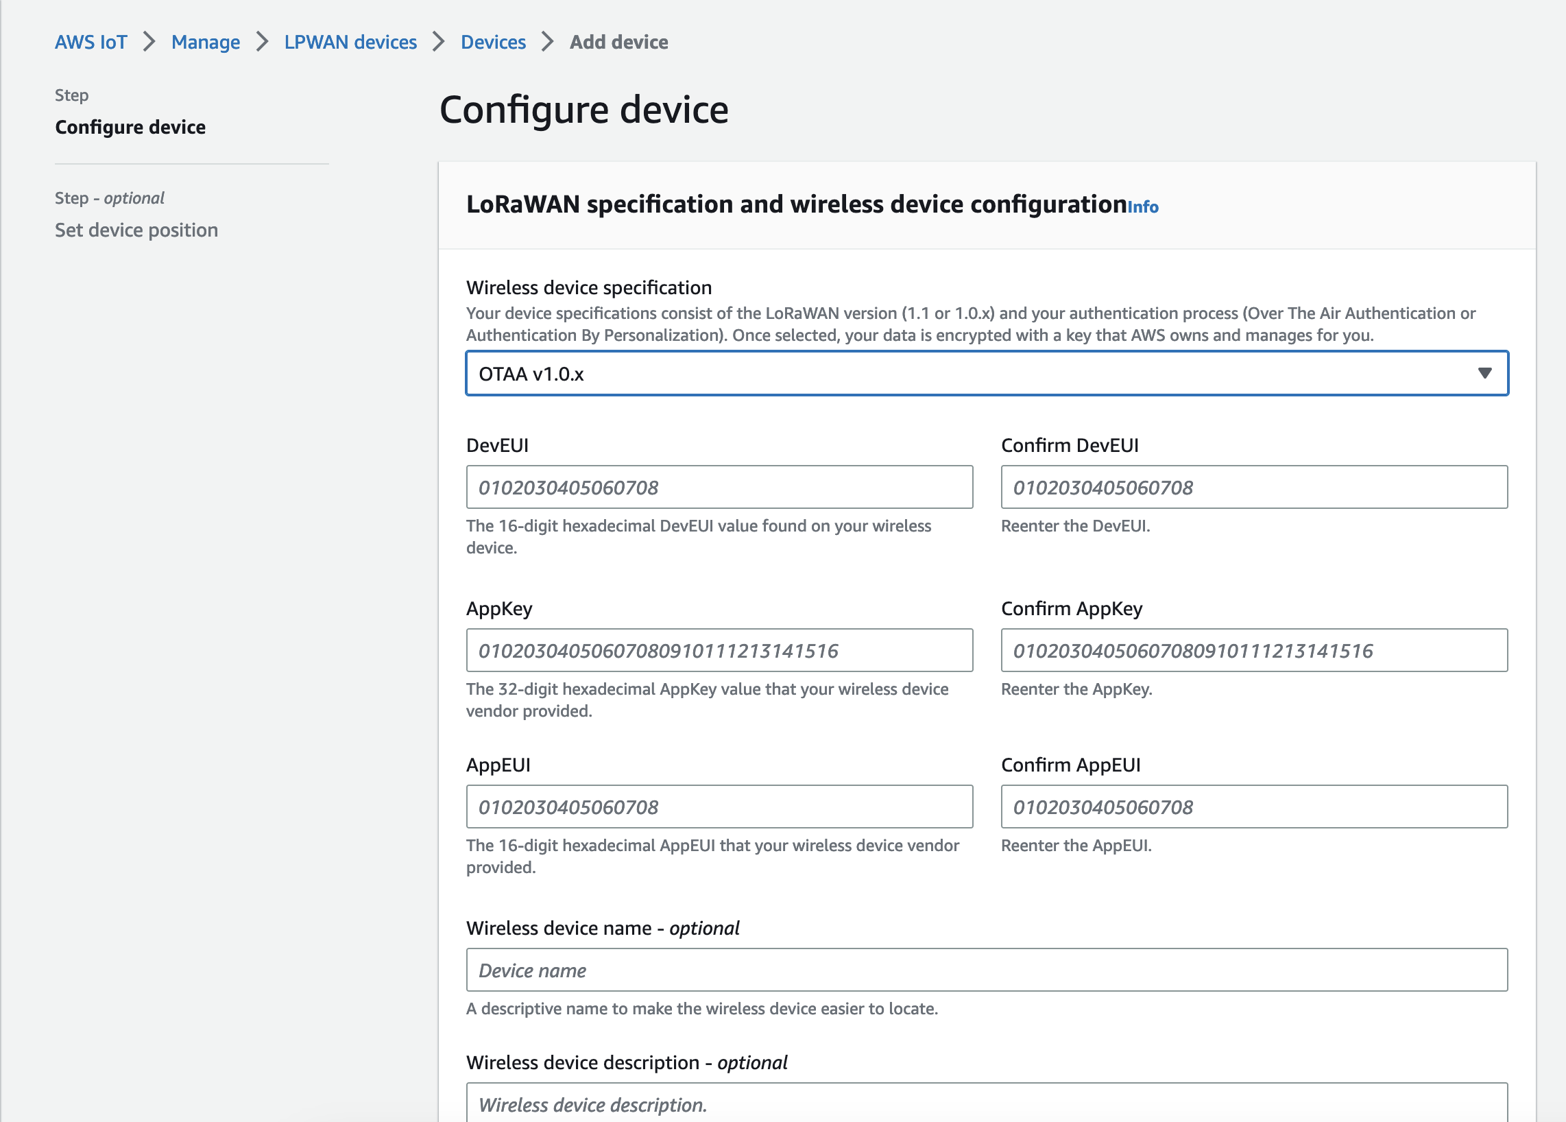The height and width of the screenshot is (1122, 1566).
Task: Navigate to AWS IoT breadcrumb link
Action: 91,42
